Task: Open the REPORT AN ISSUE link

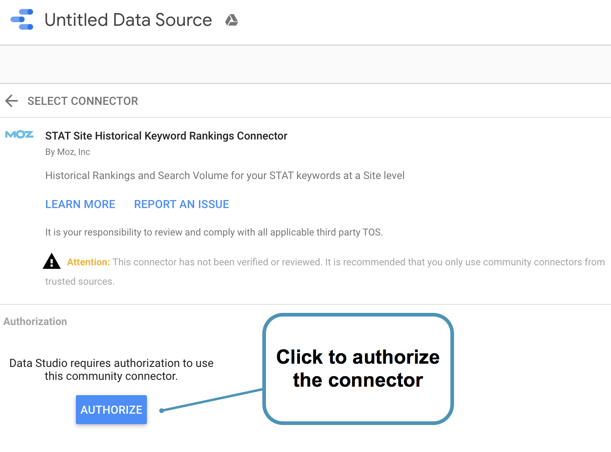Action: [181, 204]
